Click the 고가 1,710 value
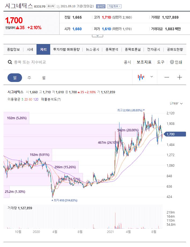 (107, 17)
